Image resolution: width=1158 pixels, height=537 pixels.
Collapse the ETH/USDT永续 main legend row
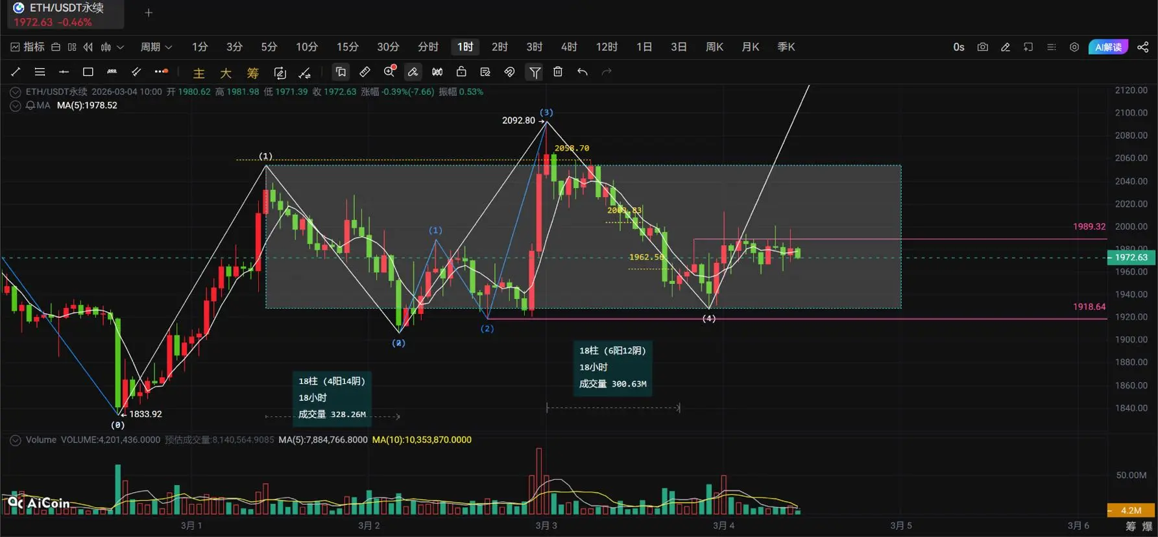pos(16,92)
